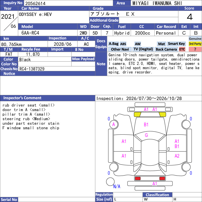Click the red ETC badge

click(x=182, y=49)
